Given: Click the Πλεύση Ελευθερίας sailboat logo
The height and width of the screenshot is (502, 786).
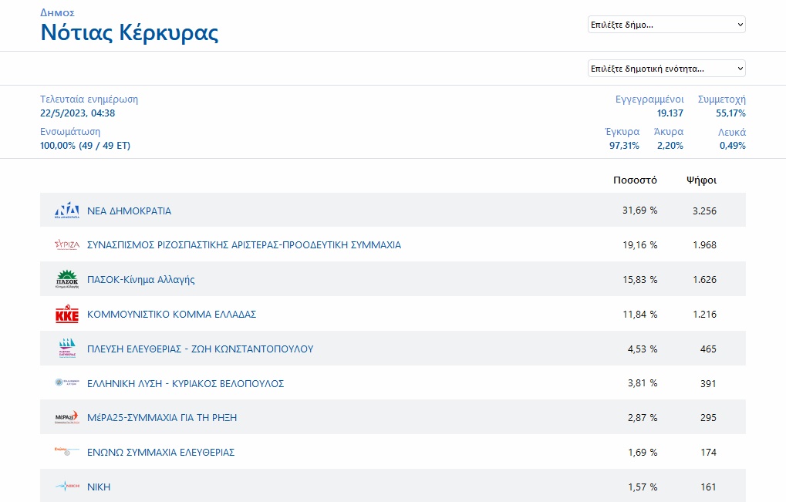Looking at the screenshot, I should (x=66, y=349).
